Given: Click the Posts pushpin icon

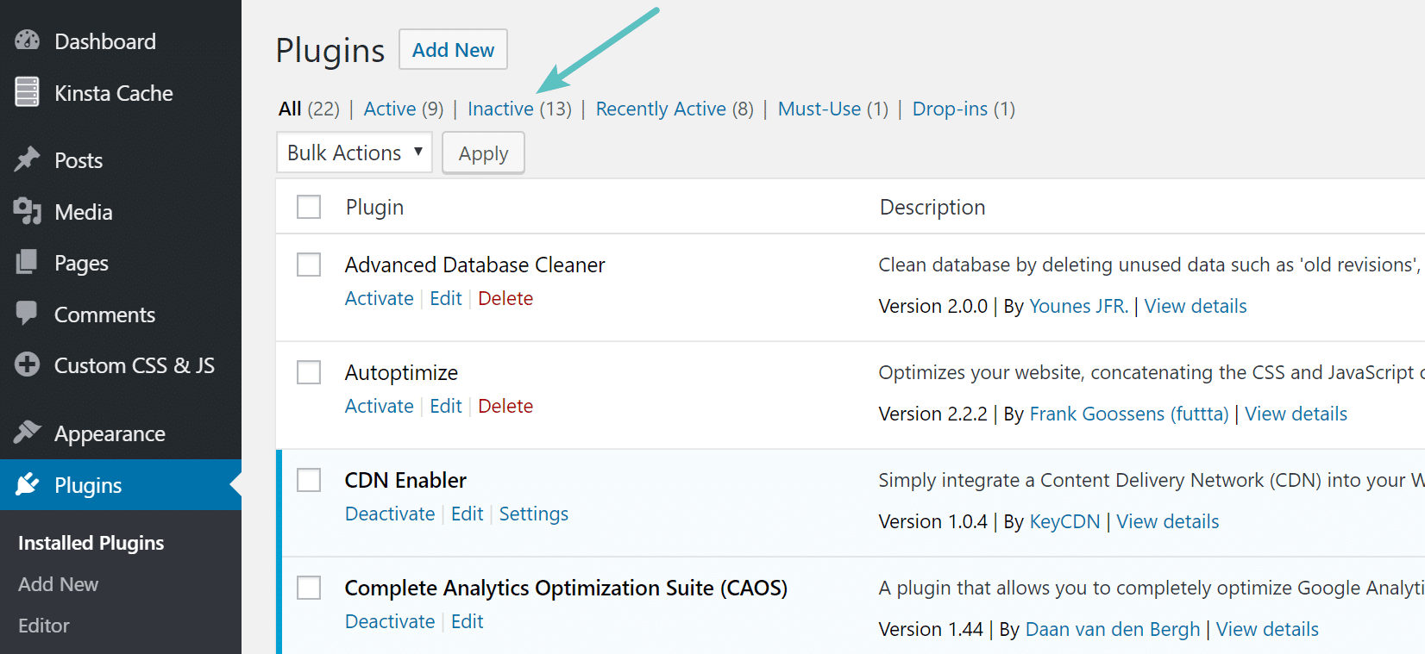Looking at the screenshot, I should (28, 159).
